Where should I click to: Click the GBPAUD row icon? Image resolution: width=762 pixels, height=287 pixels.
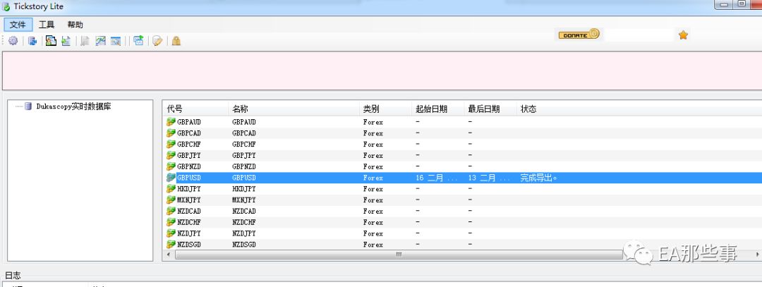pyautogui.click(x=171, y=122)
